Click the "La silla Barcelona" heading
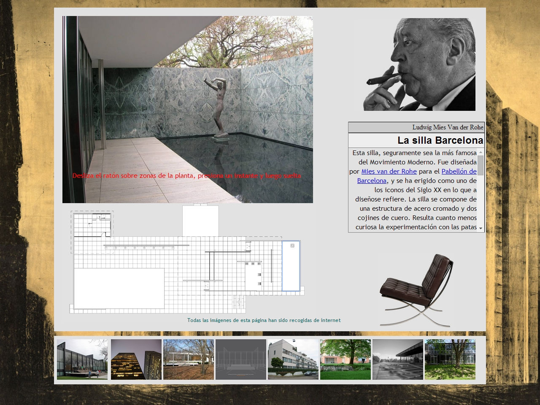540x405 pixels. (x=440, y=140)
